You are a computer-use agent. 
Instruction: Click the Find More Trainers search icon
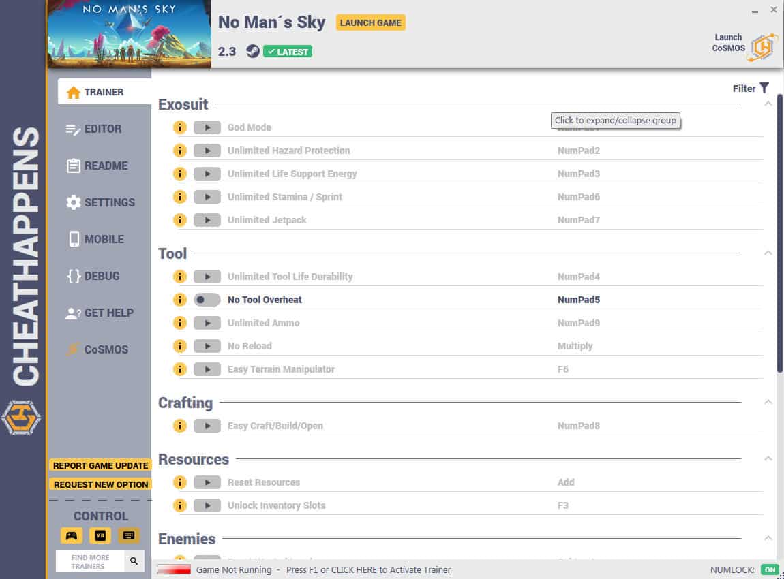[134, 561]
